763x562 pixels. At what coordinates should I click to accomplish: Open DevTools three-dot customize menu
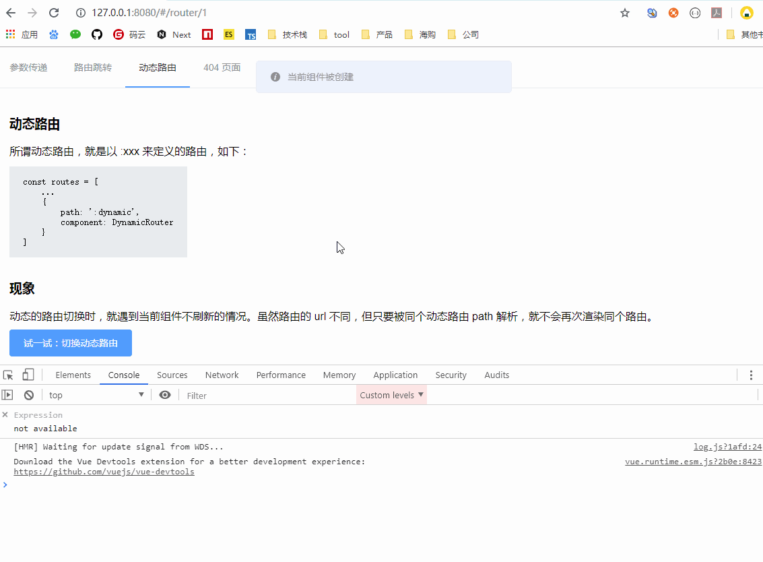point(751,375)
